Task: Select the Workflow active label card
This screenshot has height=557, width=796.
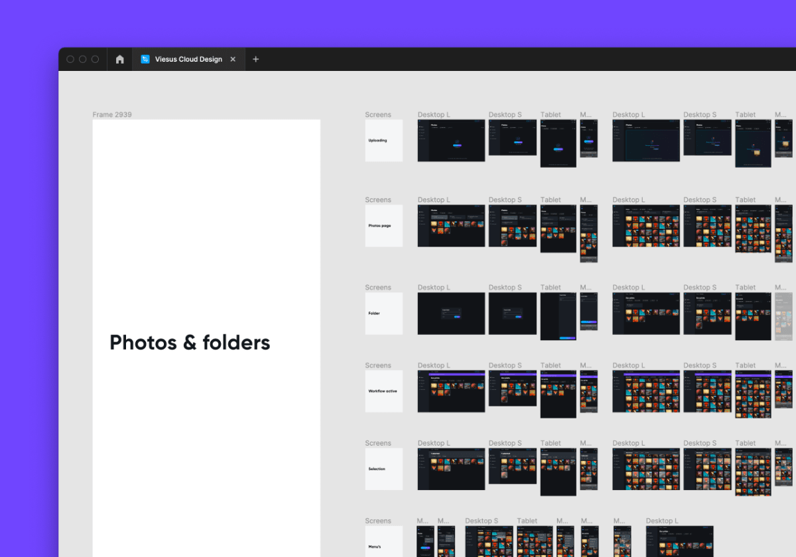Action: click(x=383, y=391)
